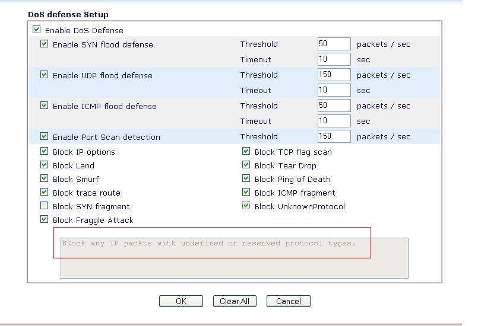Click Port Scan Threshold input field
This screenshot has height=326, width=497.
[x=334, y=136]
